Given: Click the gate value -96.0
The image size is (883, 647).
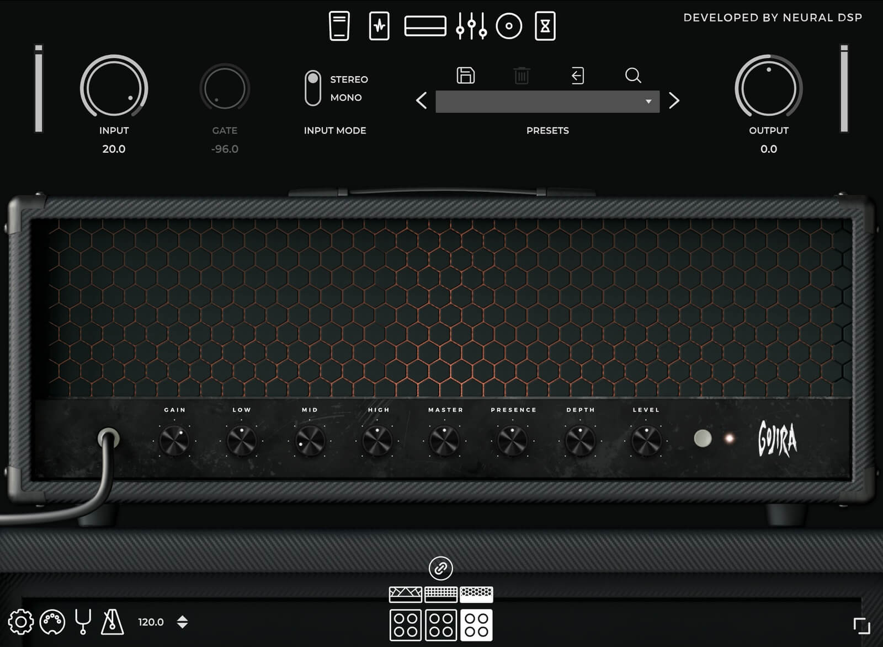Looking at the screenshot, I should tap(225, 149).
